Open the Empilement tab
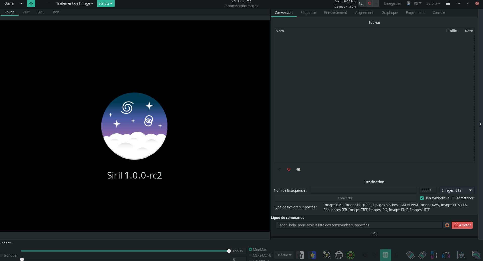 point(415,13)
